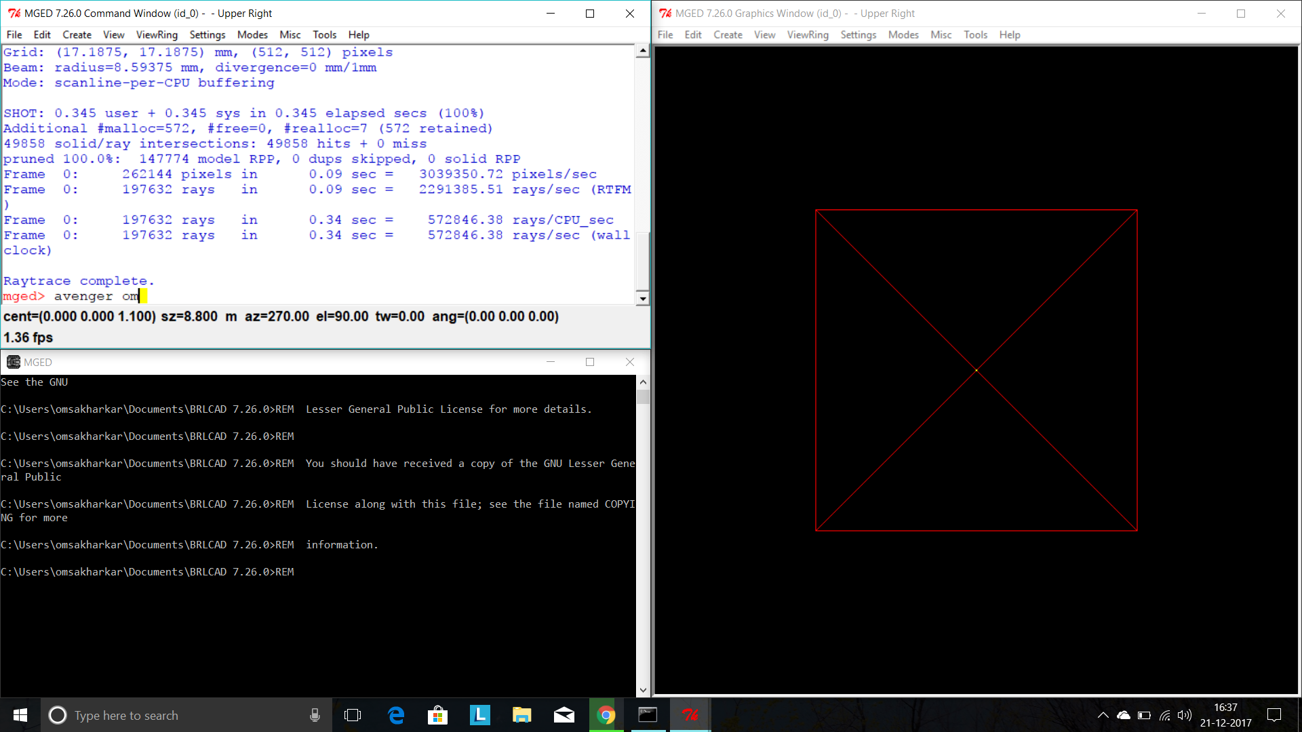Open Edit menu in Command Window

(x=42, y=35)
